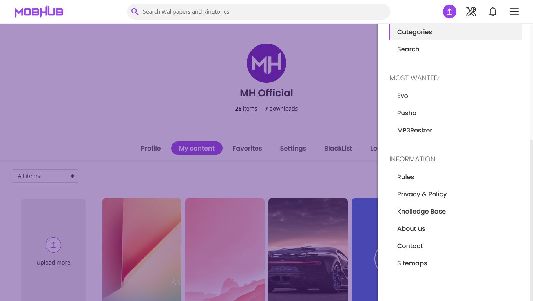533x301 pixels.
Task: Open the tools wrench icon
Action: point(471,12)
